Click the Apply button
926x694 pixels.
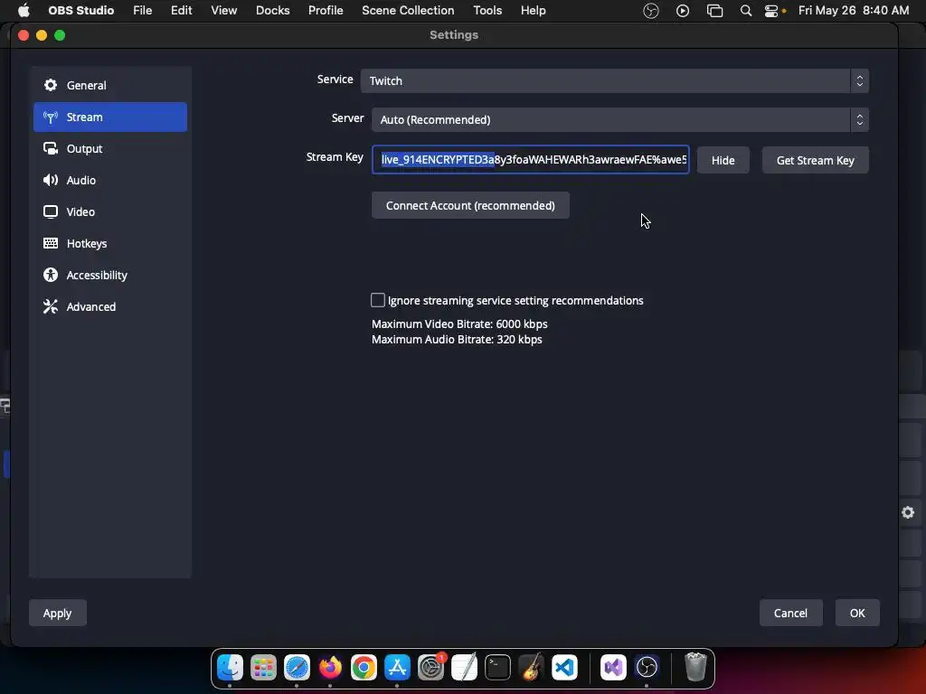pos(57,614)
